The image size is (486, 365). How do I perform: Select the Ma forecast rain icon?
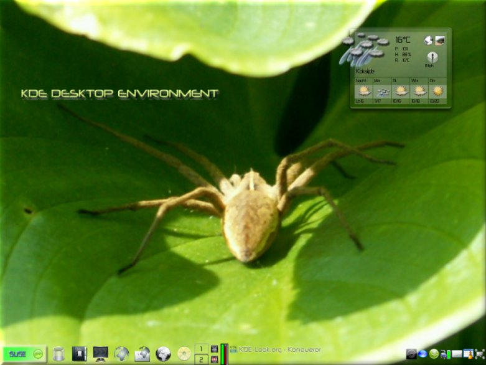[x=382, y=92]
